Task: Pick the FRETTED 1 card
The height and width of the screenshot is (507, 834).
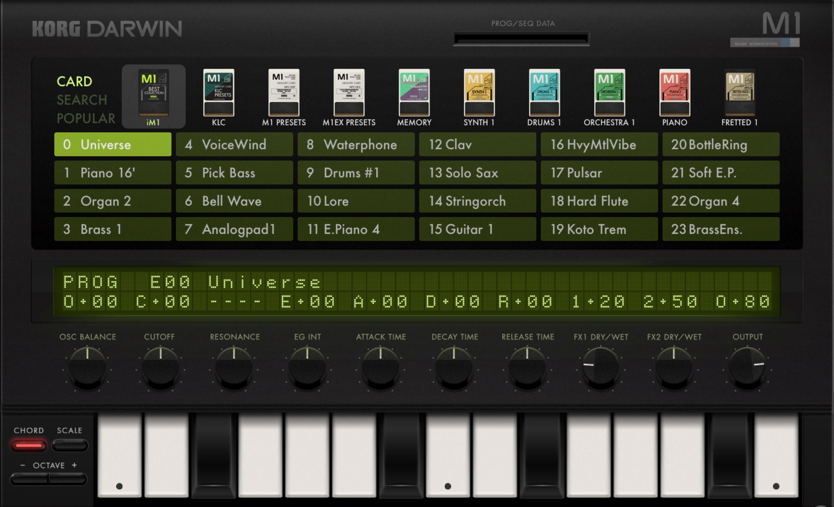Action: tap(740, 97)
